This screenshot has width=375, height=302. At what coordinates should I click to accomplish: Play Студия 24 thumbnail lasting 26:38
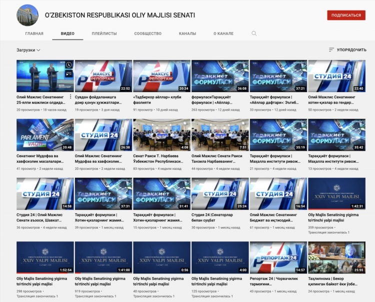[103, 135]
